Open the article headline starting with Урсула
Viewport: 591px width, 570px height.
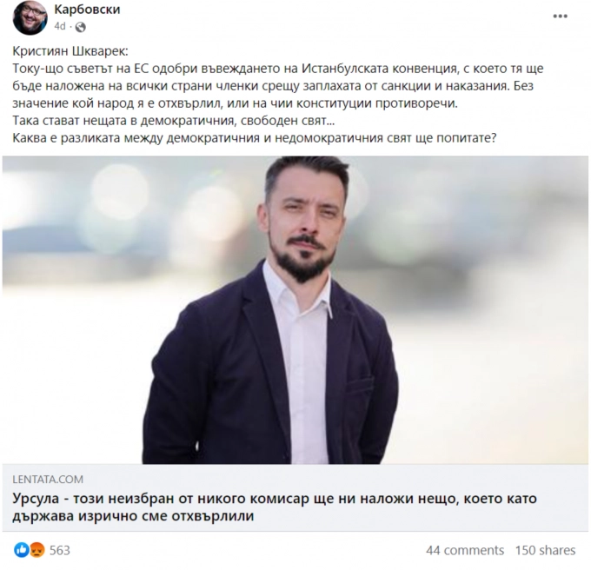[275, 507]
